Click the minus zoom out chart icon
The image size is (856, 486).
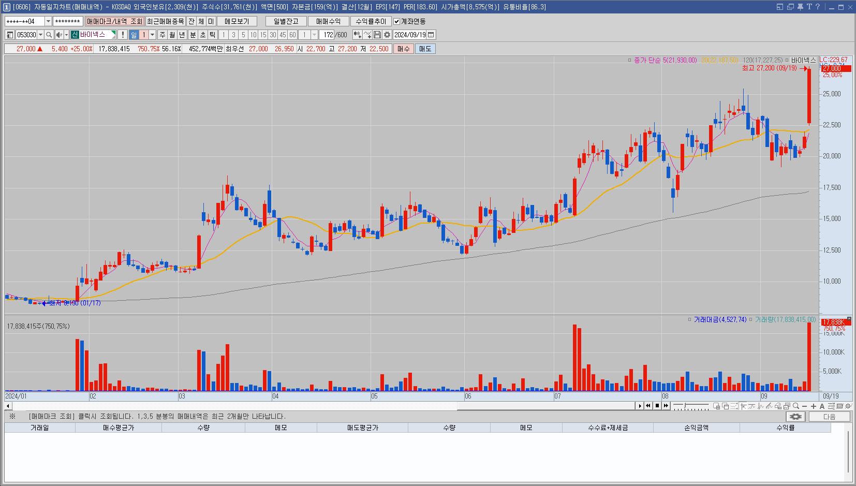(804, 406)
